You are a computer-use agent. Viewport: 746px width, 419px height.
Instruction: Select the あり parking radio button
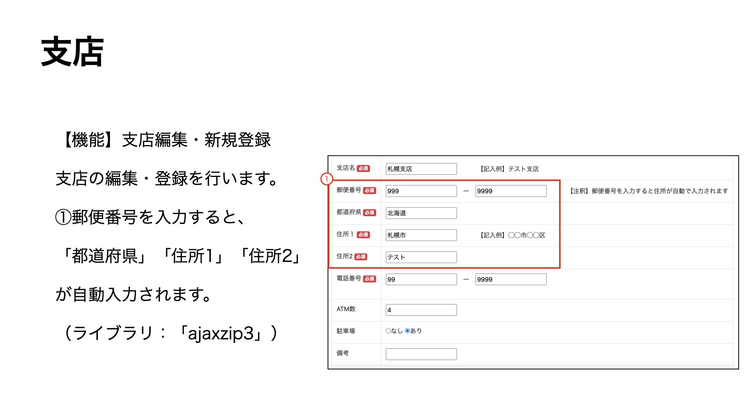pos(407,331)
